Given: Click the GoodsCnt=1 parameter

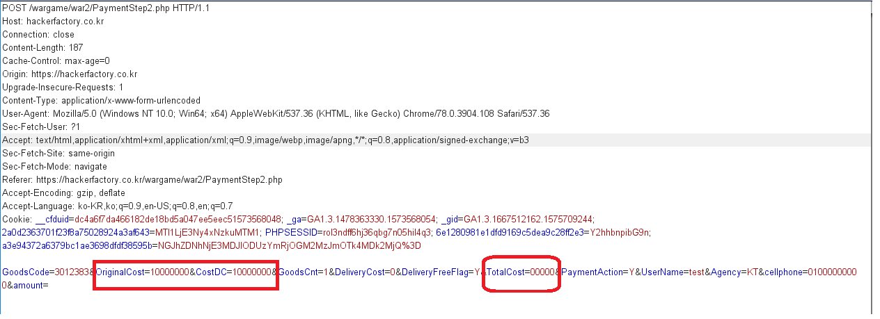Looking at the screenshot, I should (303, 272).
